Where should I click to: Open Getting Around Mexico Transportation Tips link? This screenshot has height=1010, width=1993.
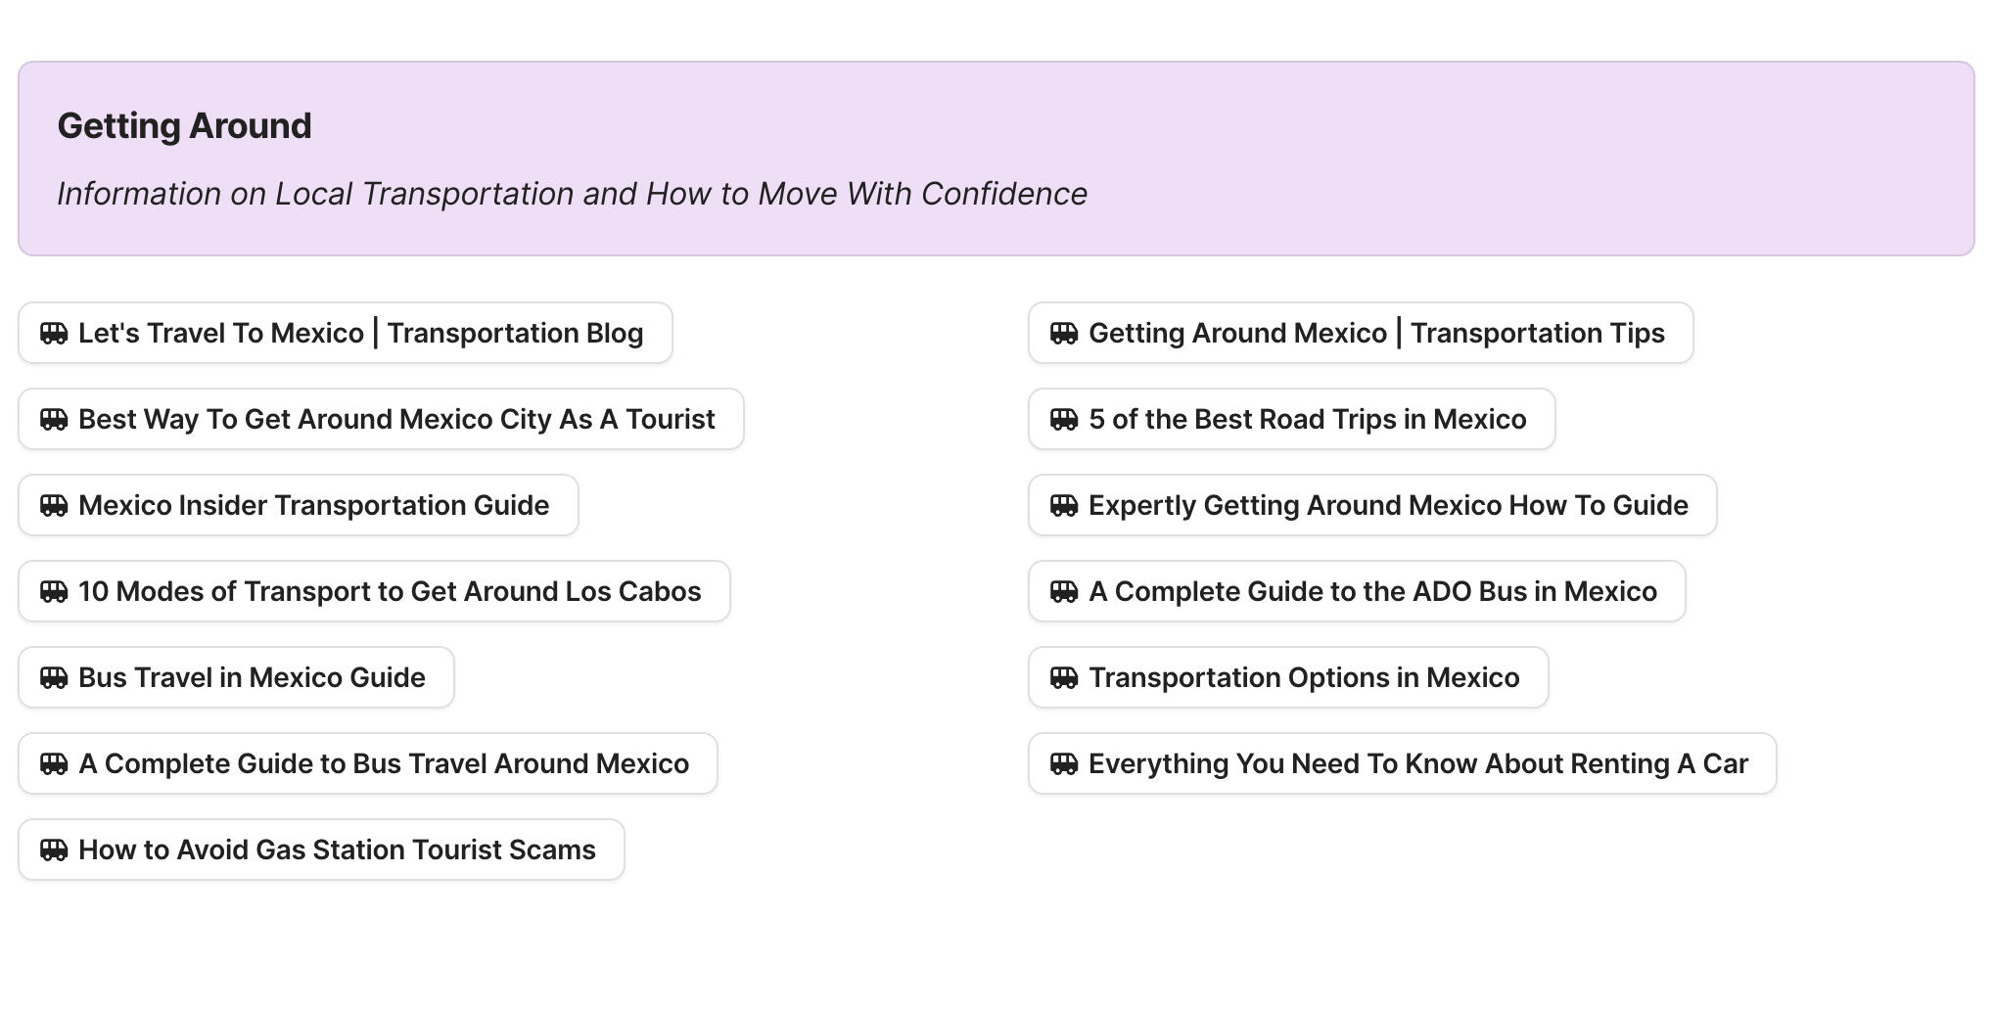pyautogui.click(x=1376, y=334)
